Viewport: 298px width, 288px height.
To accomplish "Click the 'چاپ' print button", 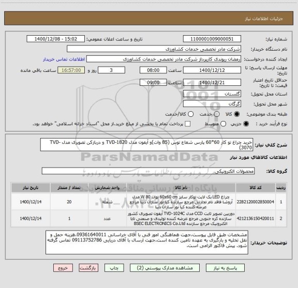I will click(114, 268).
